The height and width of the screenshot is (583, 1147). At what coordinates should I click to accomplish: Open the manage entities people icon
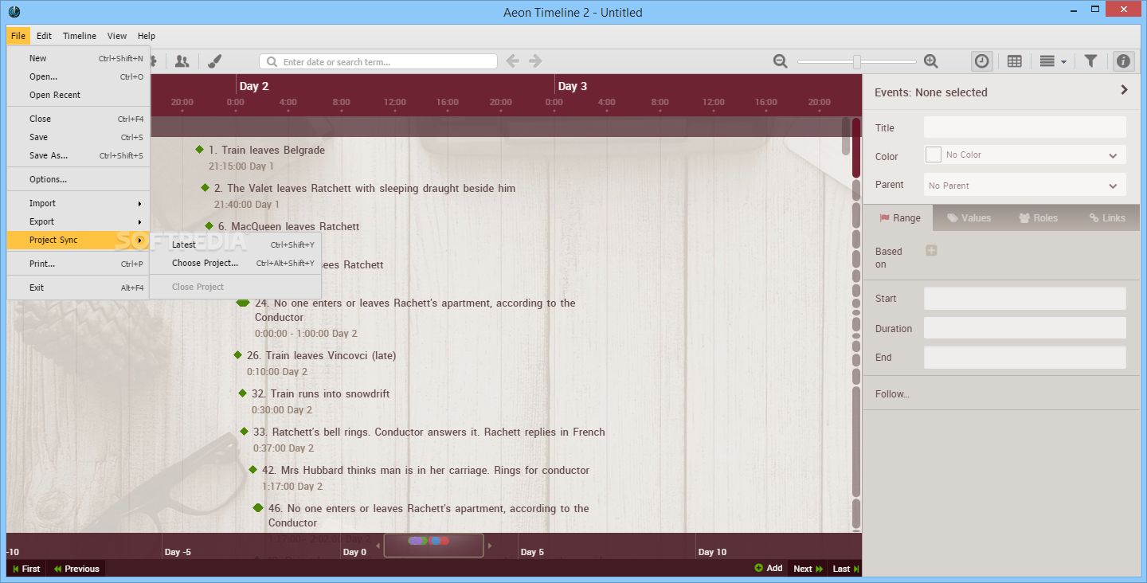tap(182, 61)
